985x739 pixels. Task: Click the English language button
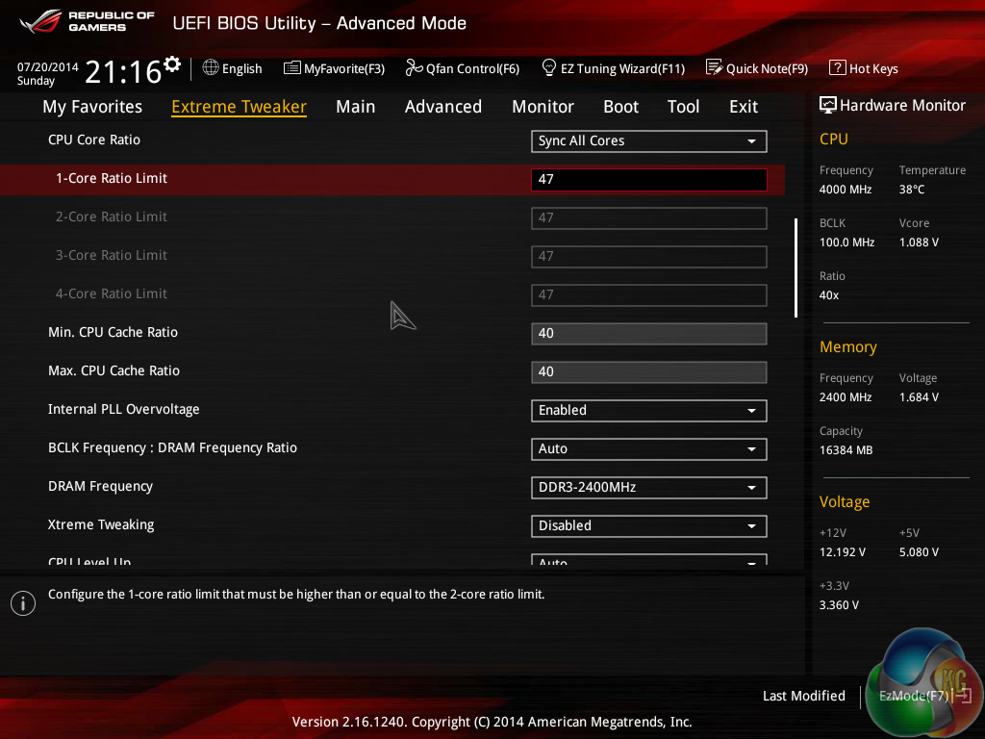tap(233, 68)
